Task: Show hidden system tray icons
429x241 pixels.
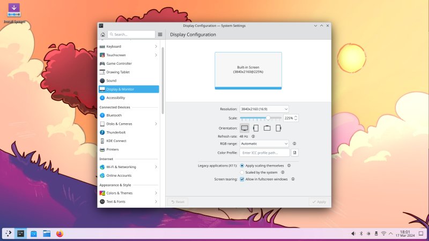Action: click(x=391, y=234)
